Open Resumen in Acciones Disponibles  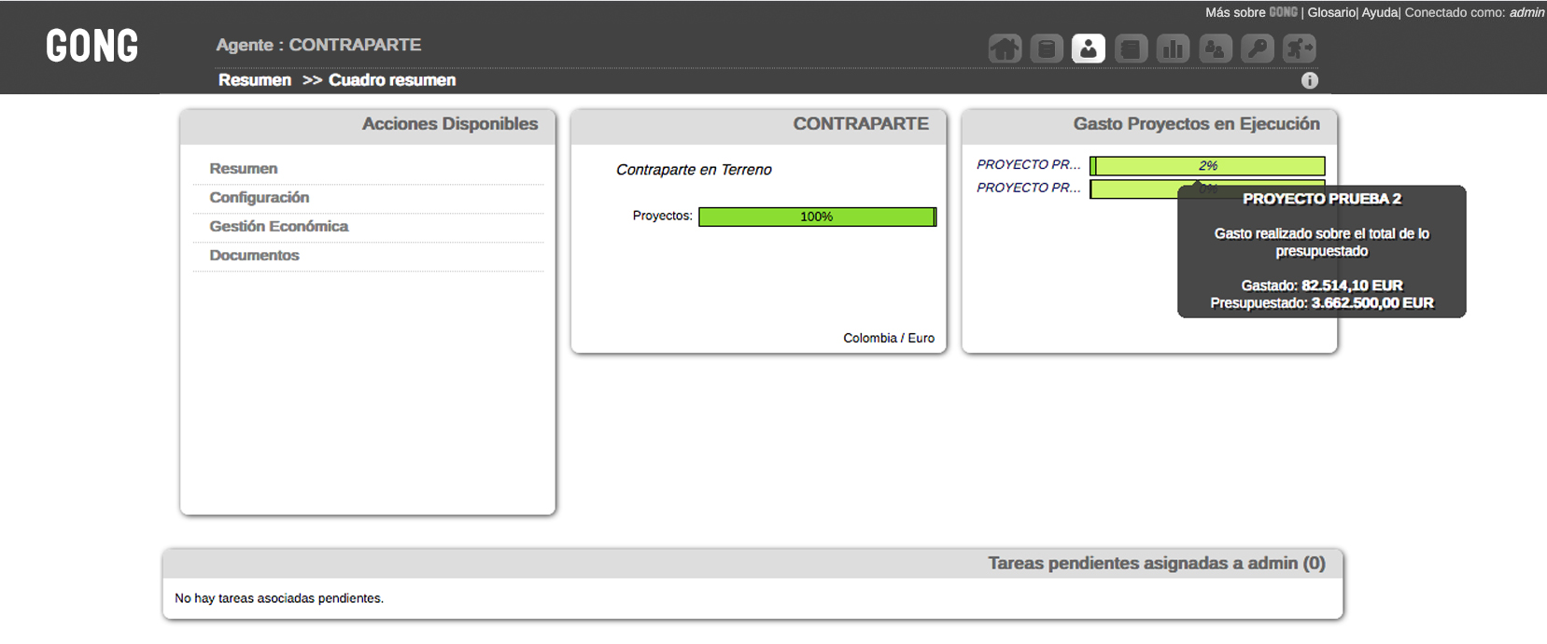click(244, 169)
